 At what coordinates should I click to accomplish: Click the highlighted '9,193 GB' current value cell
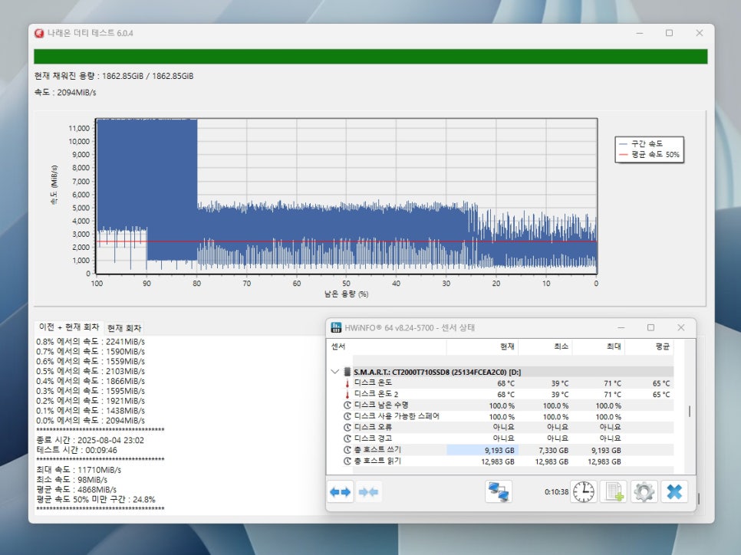[482, 450]
